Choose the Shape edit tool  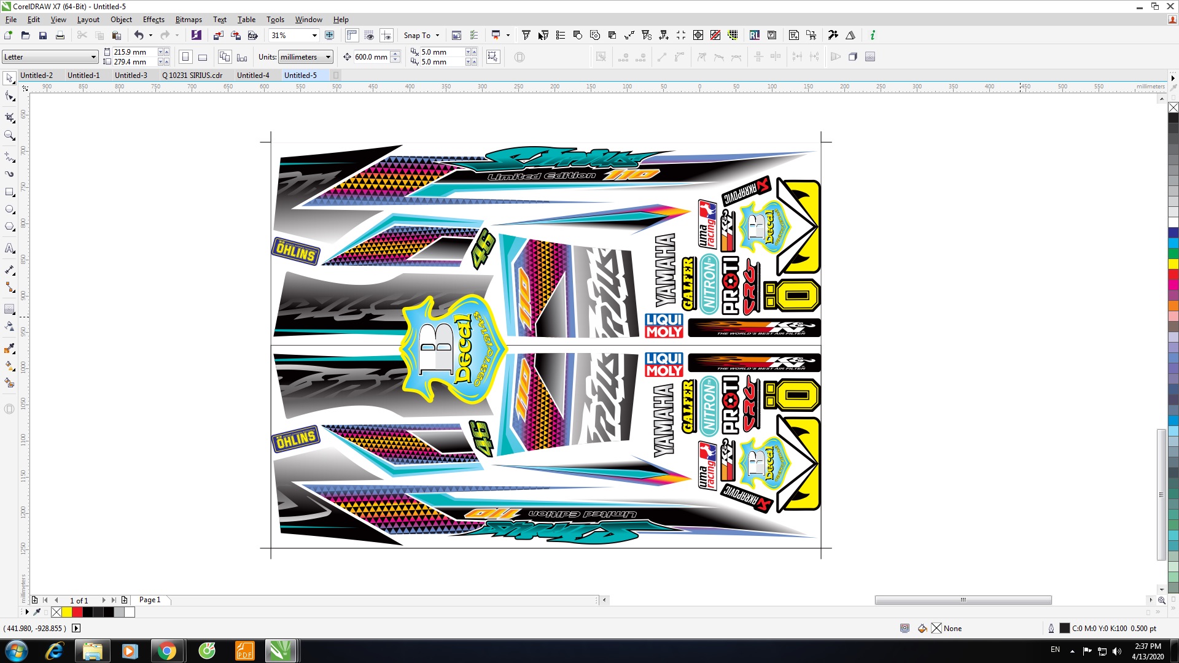point(9,96)
